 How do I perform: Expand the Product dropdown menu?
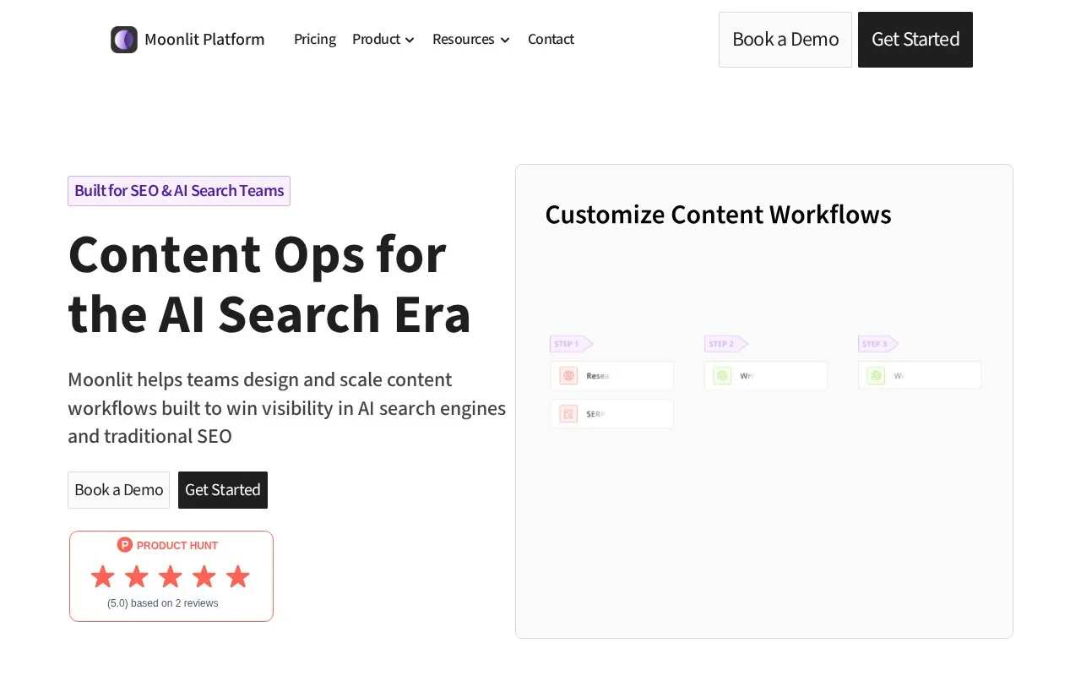tap(383, 39)
